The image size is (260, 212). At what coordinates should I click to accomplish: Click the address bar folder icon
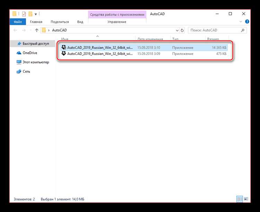[x=44, y=30]
